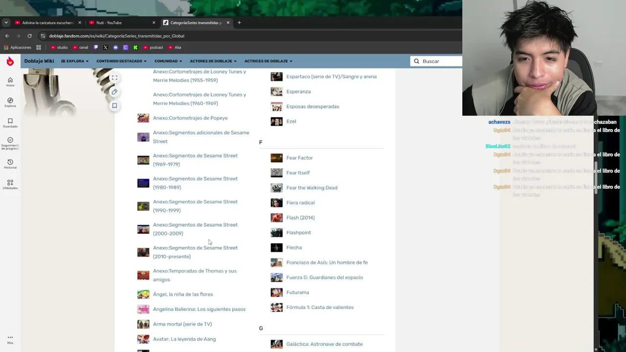Open the Aplicaciones bookmarks shortcut
626x352 pixels.
point(18,47)
